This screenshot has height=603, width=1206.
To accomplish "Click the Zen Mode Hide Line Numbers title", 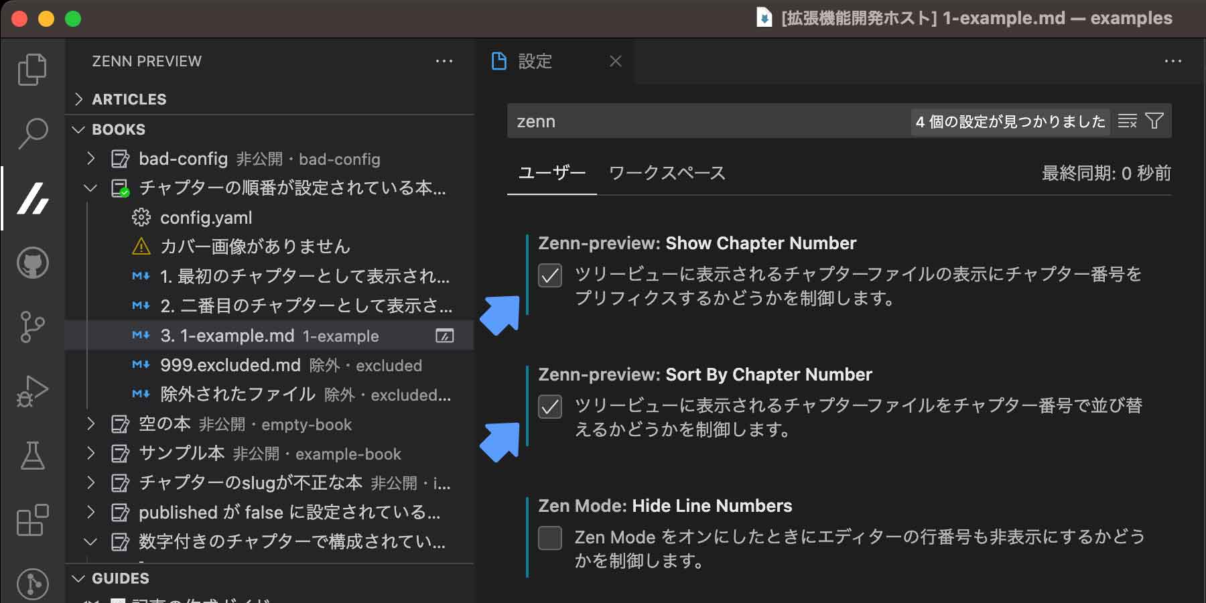I will [x=665, y=506].
